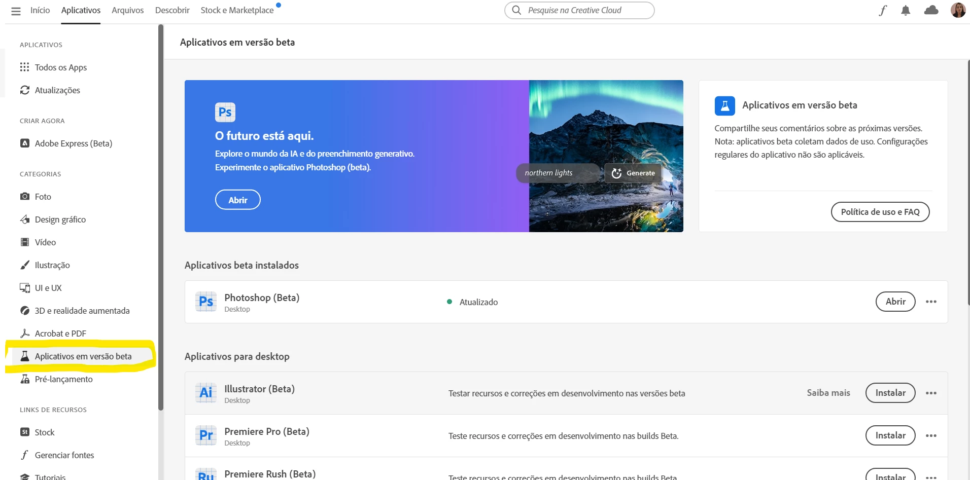The height and width of the screenshot is (480, 970).
Task: Click the Gerenciar fontes f icon
Action: pos(24,455)
